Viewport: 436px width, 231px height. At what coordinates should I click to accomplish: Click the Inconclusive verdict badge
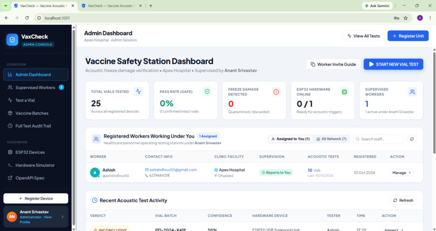[x=110, y=229]
